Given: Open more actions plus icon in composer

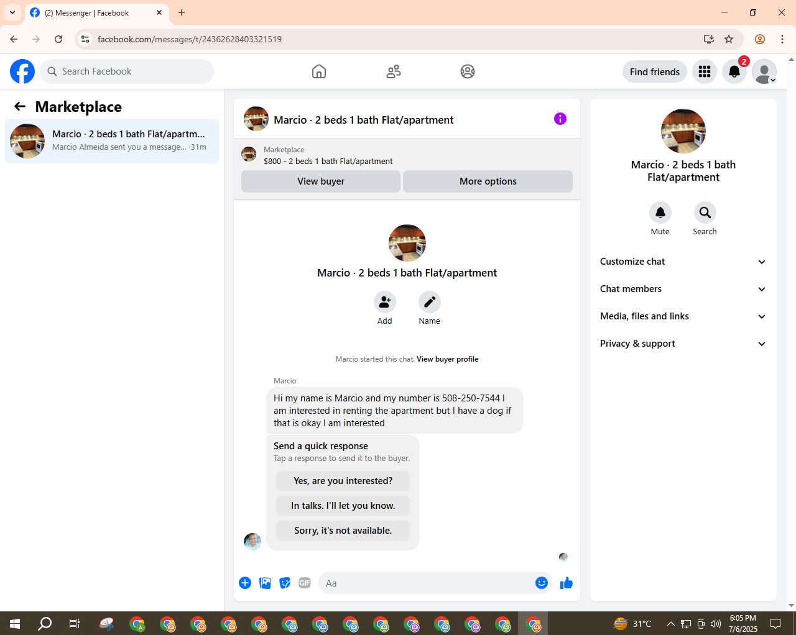Looking at the screenshot, I should pos(245,583).
